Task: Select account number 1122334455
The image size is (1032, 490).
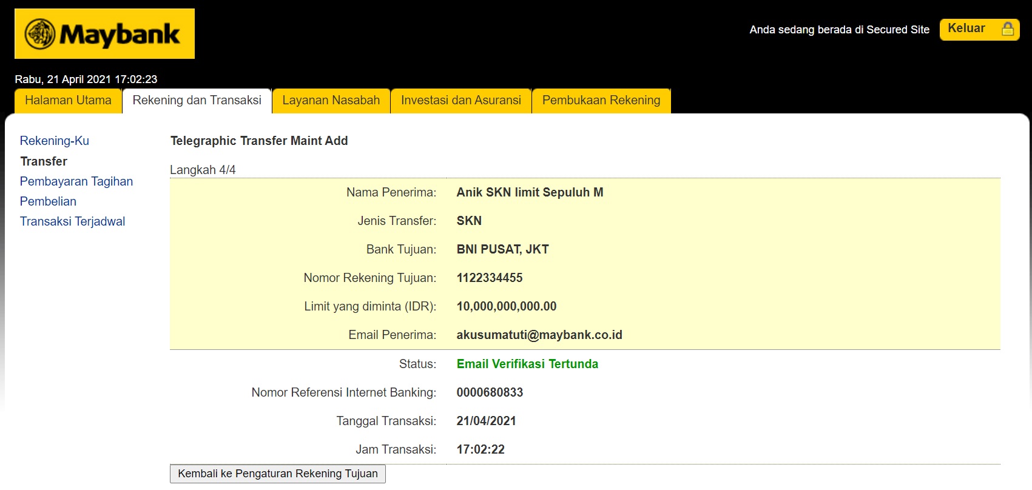Action: tap(490, 278)
